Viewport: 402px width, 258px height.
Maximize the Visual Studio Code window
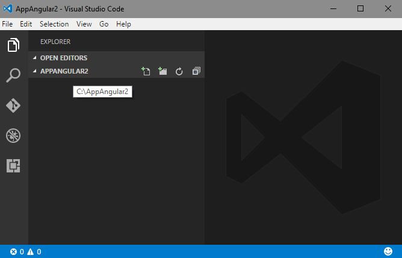[360, 8]
